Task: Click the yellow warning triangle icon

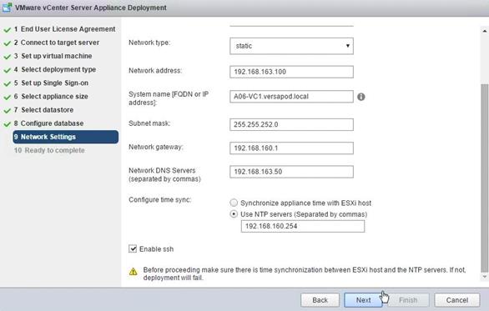Action: pos(134,272)
